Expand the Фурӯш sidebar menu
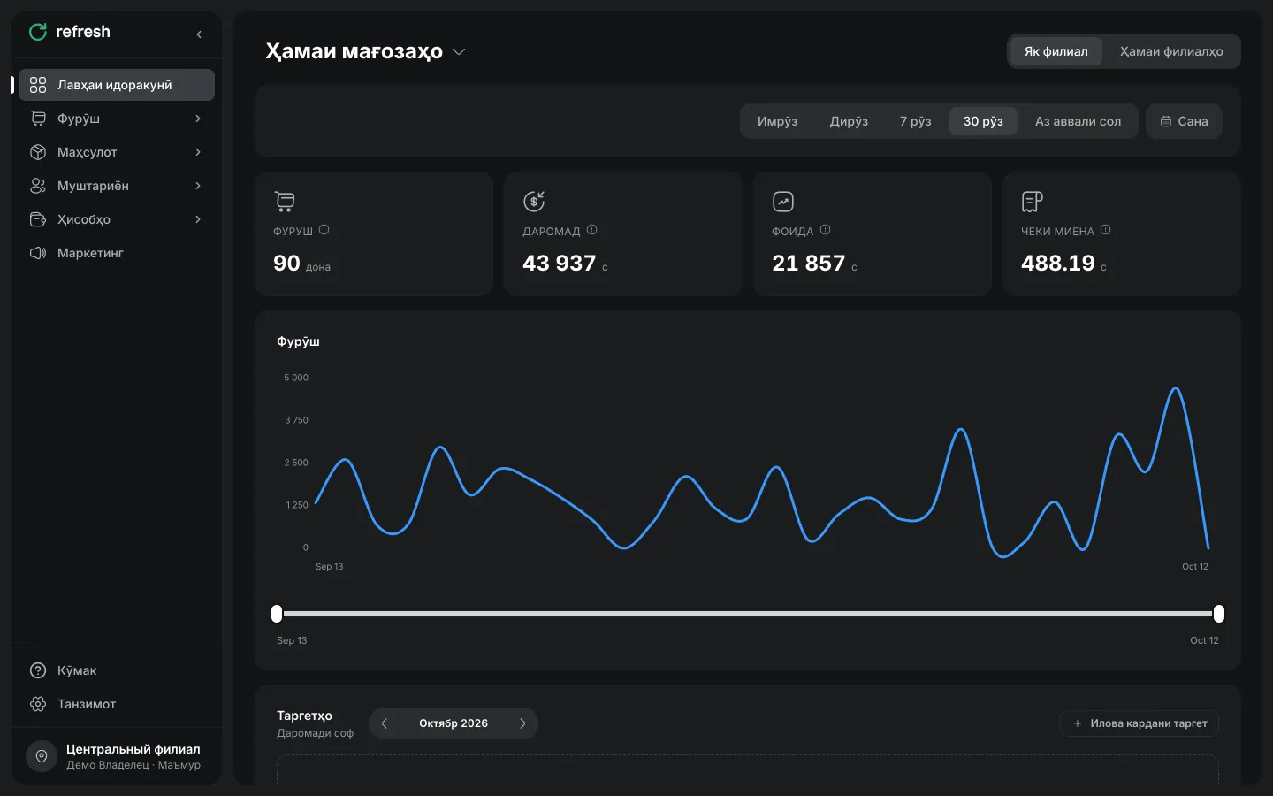The image size is (1273, 796). (117, 119)
